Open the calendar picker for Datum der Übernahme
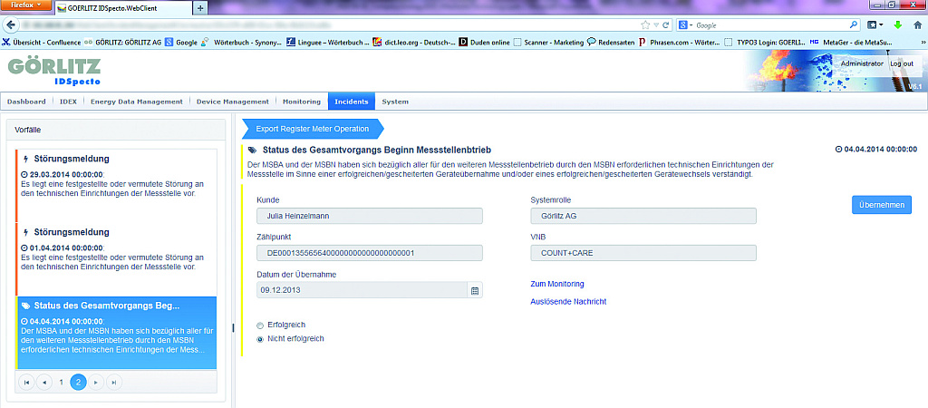The height and width of the screenshot is (408, 928). tap(474, 290)
